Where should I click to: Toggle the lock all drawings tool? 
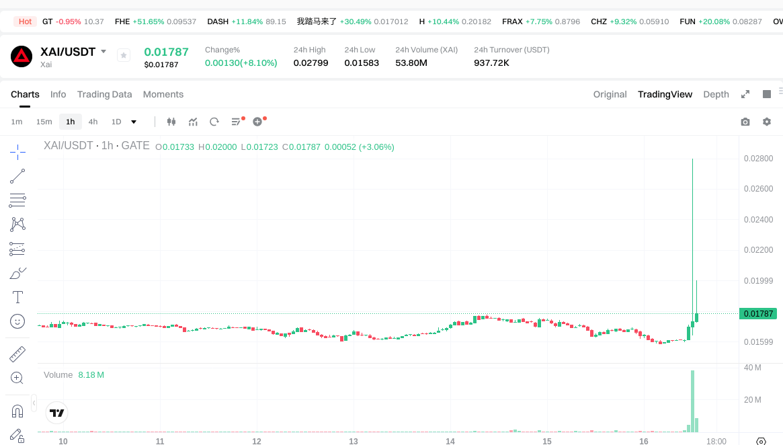tap(17, 437)
